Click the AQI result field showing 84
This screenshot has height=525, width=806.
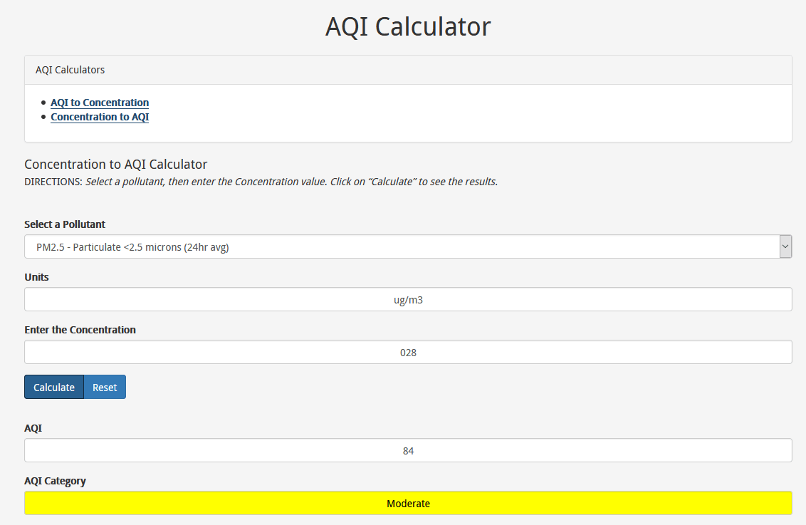408,451
